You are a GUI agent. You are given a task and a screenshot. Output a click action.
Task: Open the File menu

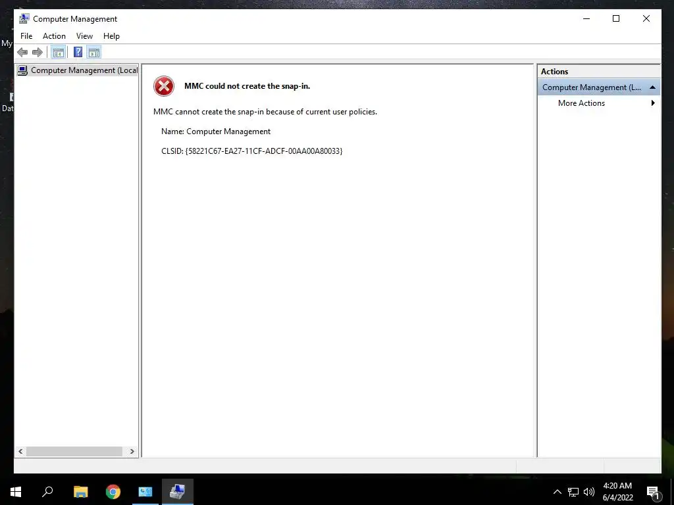coord(26,36)
